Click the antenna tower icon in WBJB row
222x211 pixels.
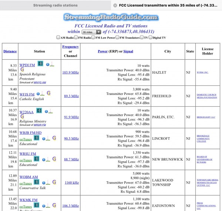[48, 138]
